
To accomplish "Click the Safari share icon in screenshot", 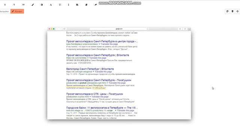I will coord(180,29).
